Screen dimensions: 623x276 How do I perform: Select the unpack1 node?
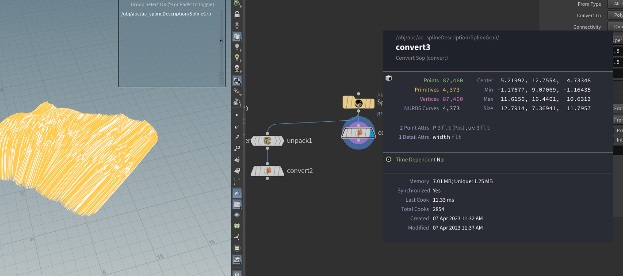coord(267,141)
